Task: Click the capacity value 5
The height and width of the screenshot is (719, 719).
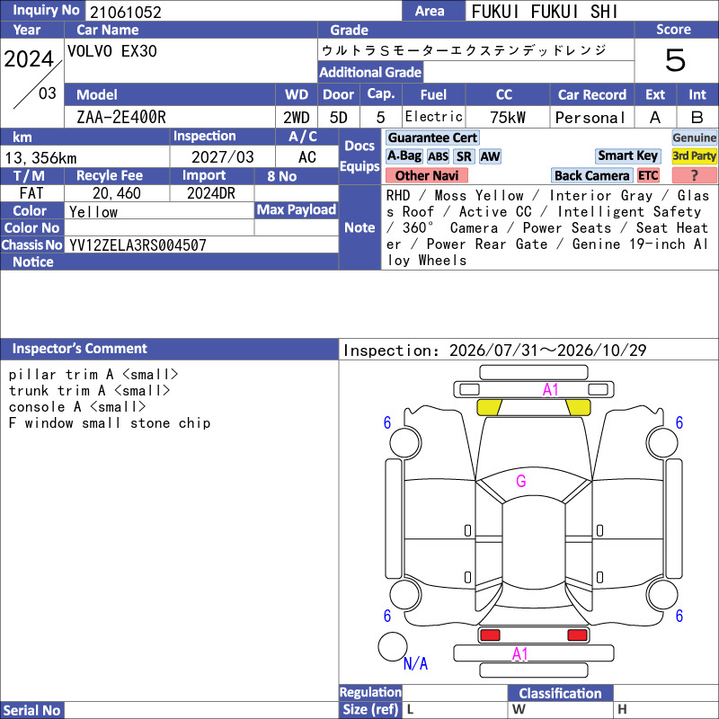Action: click(x=380, y=118)
